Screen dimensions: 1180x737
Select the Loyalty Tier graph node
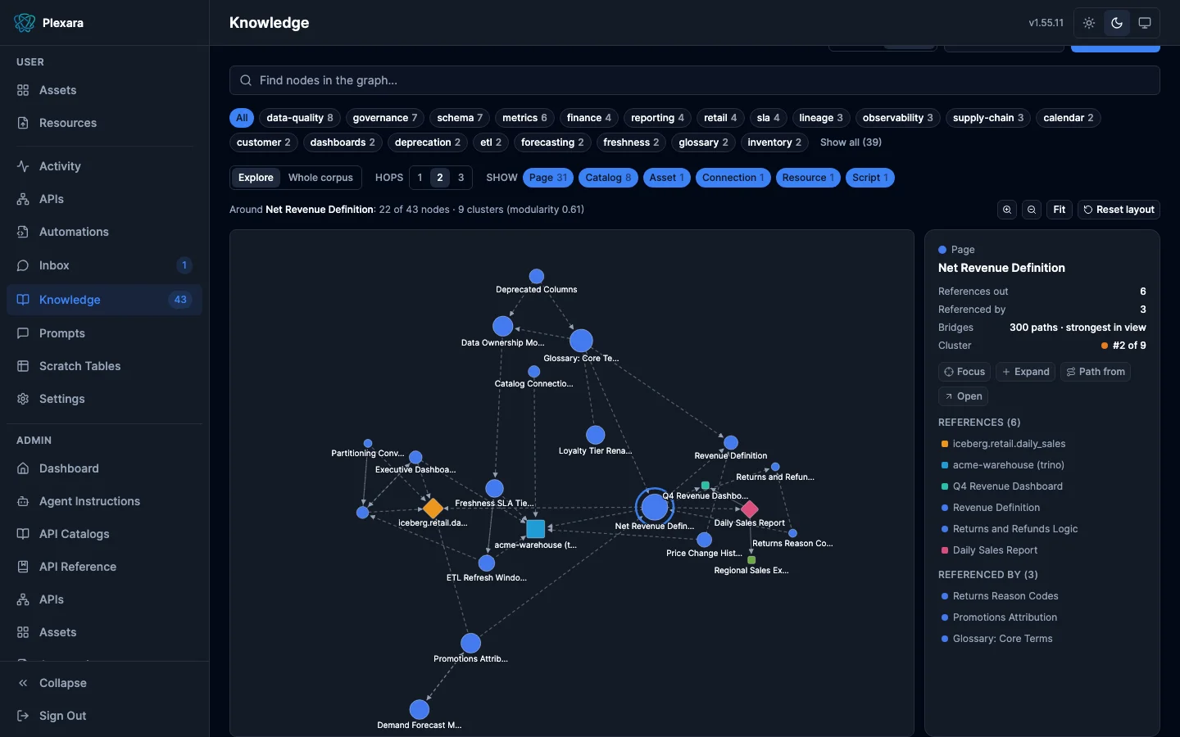point(596,435)
